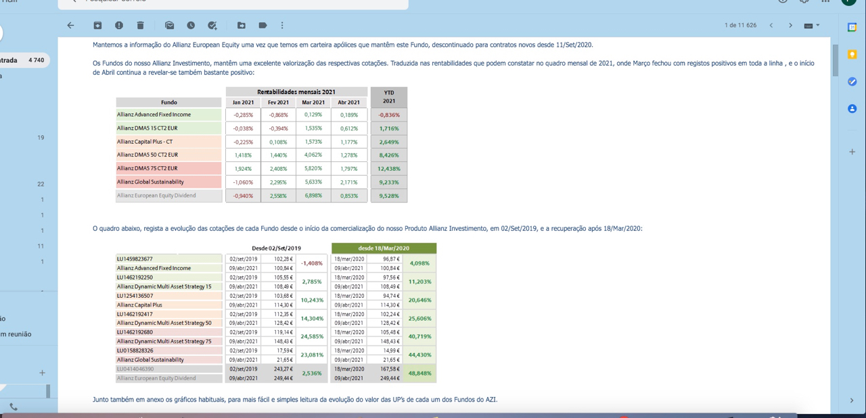
Task: Go to the older email arrow
Action: click(790, 26)
